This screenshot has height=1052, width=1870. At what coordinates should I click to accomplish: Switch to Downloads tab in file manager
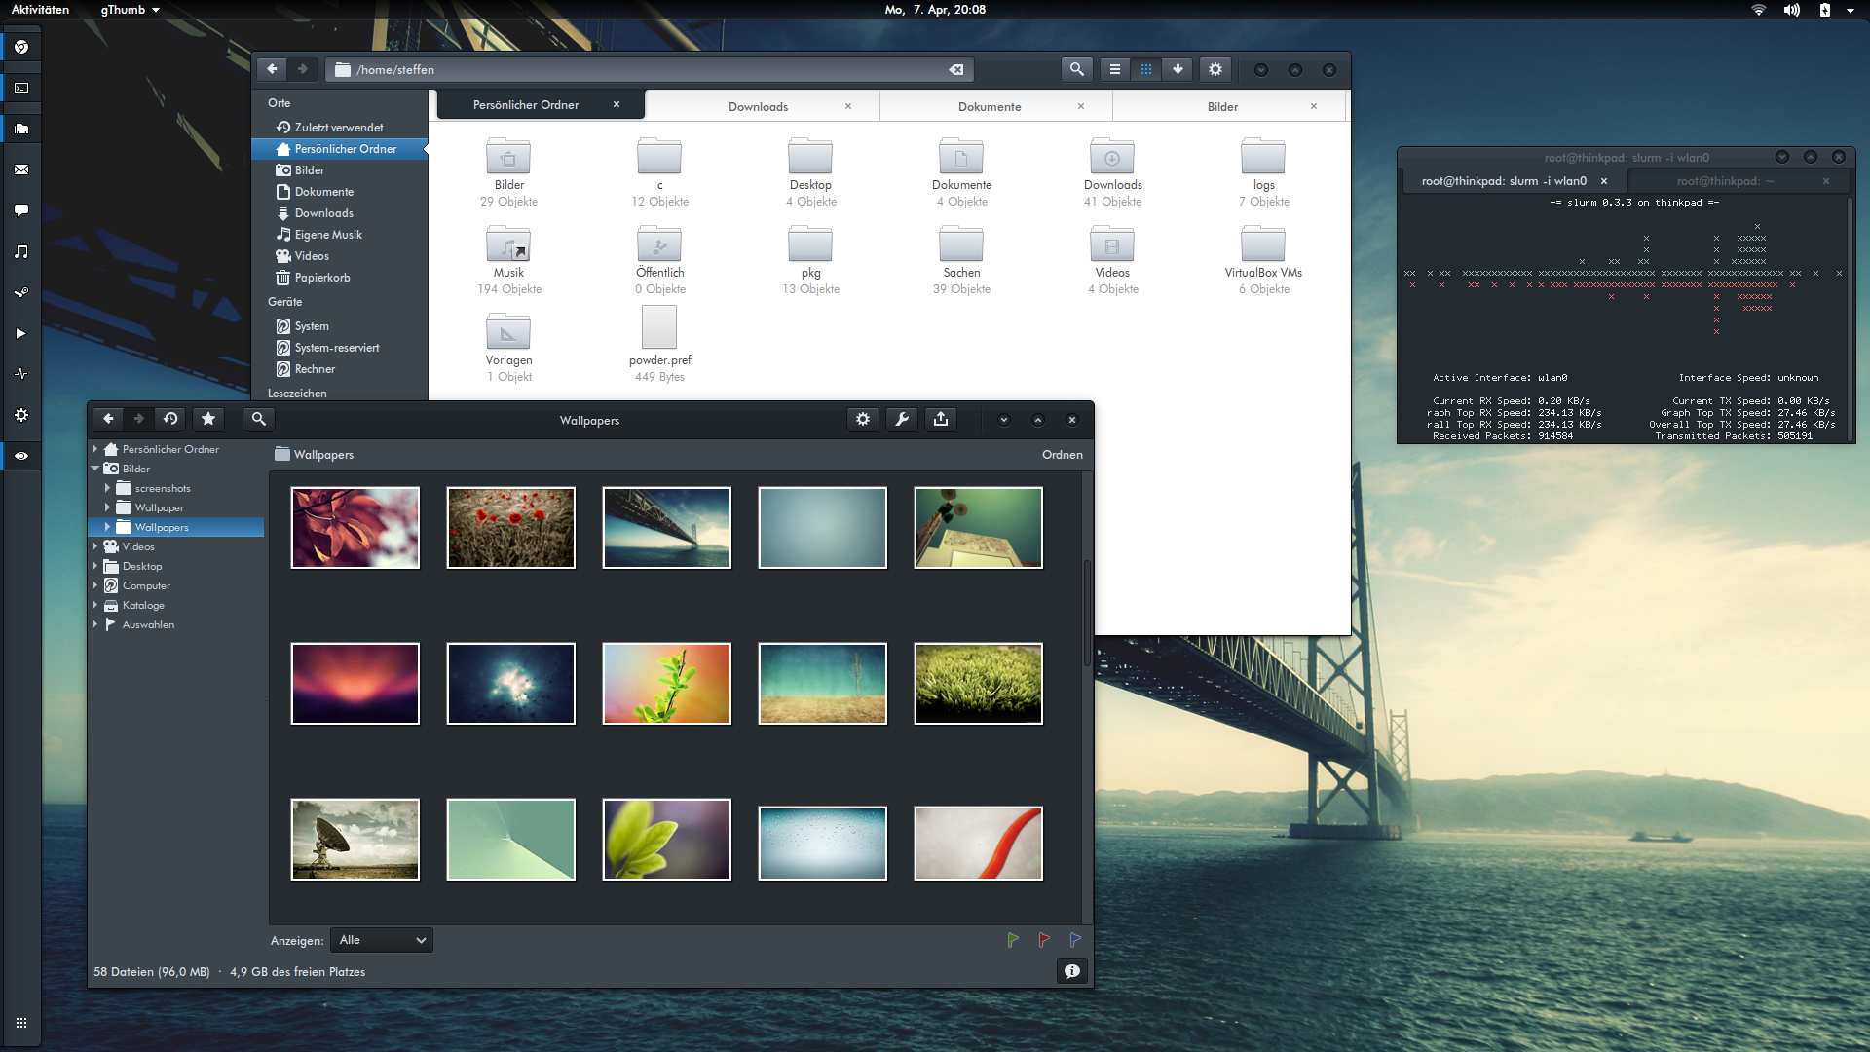758,106
